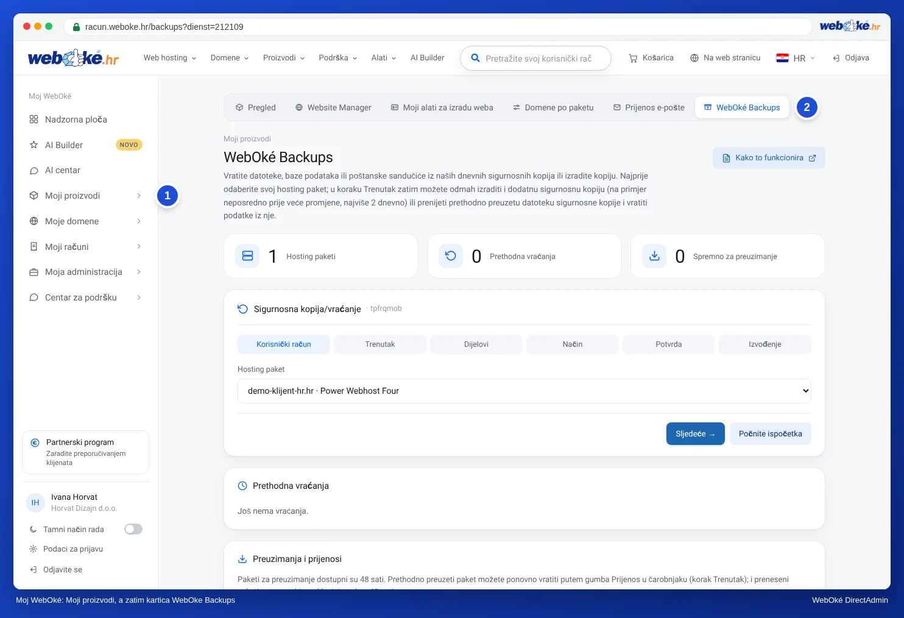Viewport: 904px width, 618px height.
Task: Click the WebOké logo in the header
Action: (x=73, y=58)
